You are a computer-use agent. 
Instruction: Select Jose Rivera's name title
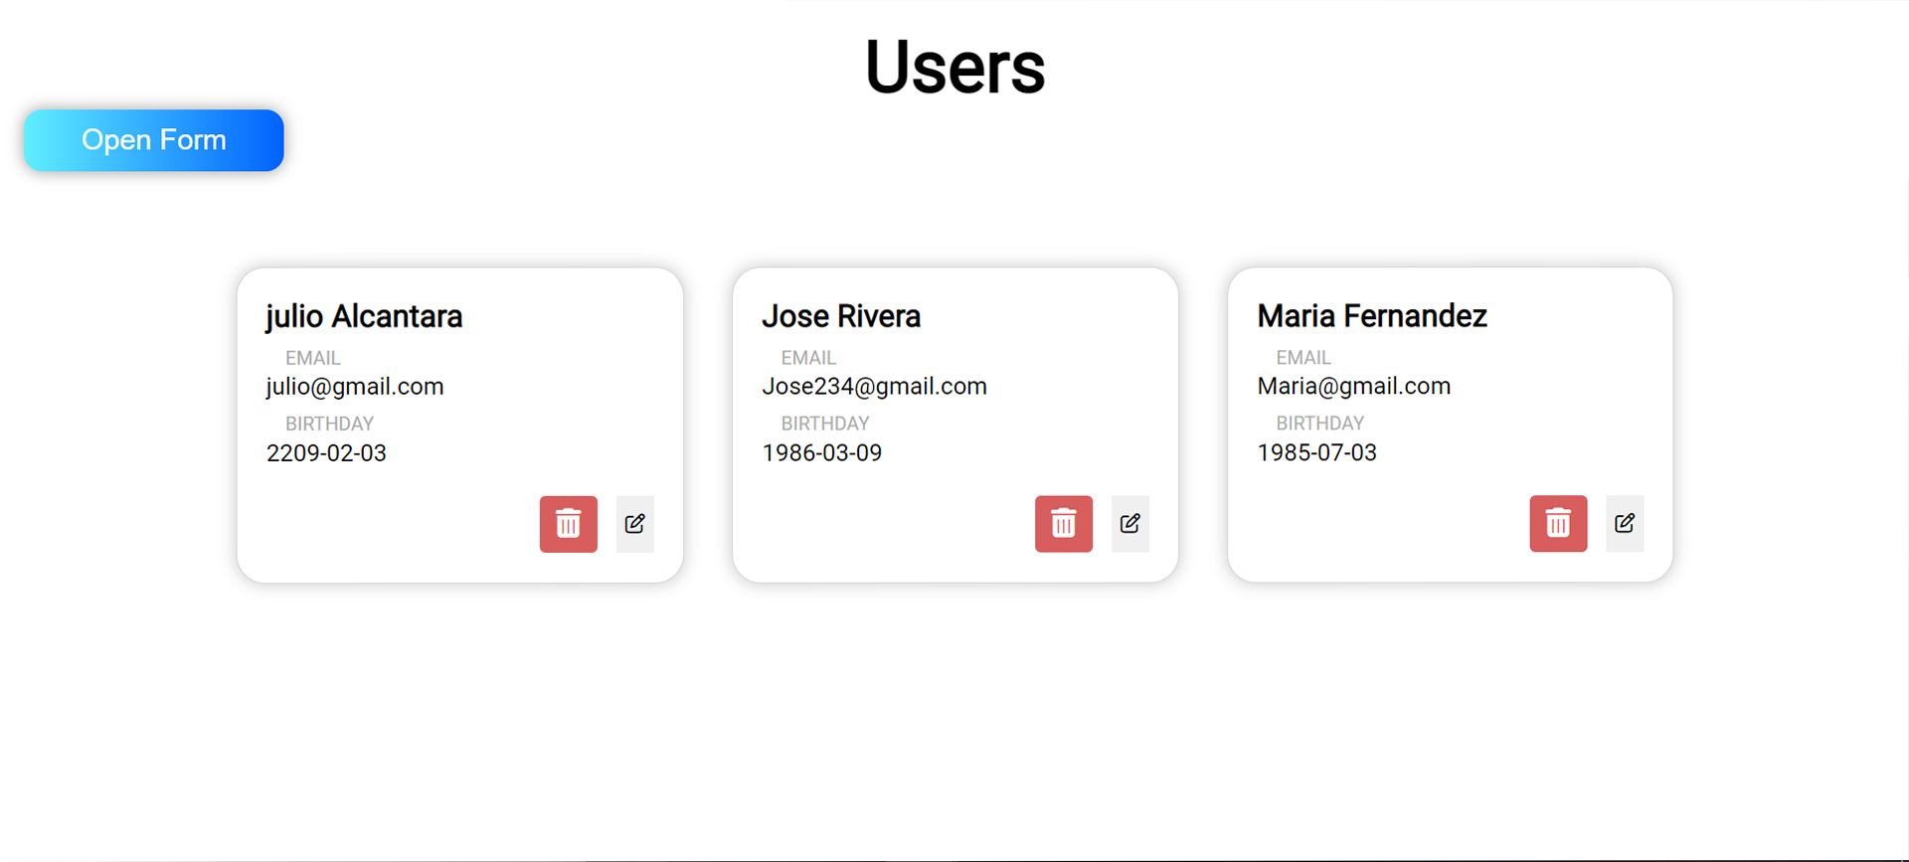click(841, 316)
